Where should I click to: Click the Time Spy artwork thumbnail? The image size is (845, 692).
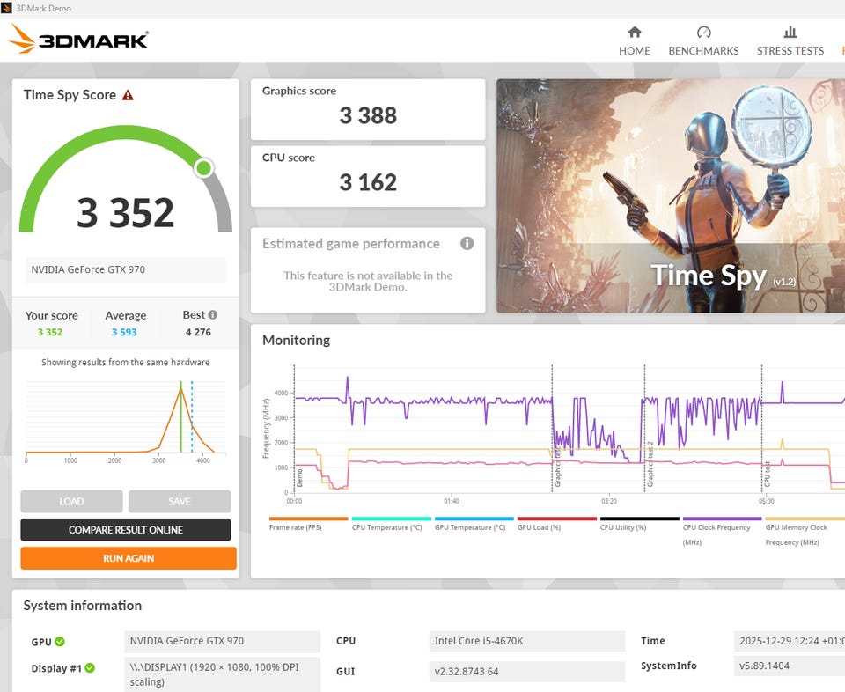tap(671, 196)
